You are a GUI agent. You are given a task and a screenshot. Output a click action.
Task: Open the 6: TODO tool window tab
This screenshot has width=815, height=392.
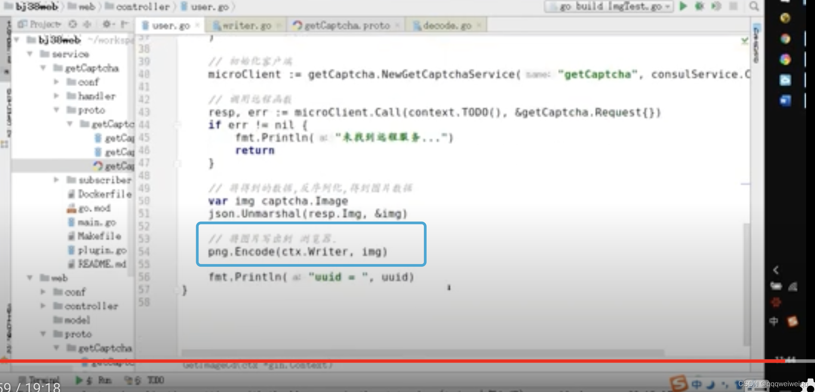(145, 380)
